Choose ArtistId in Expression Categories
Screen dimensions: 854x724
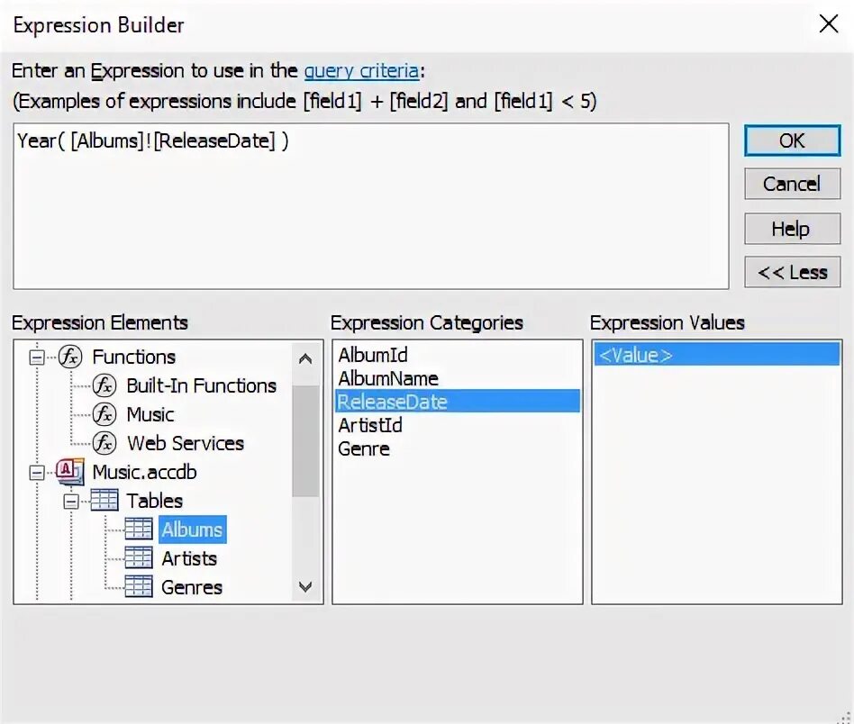click(457, 425)
